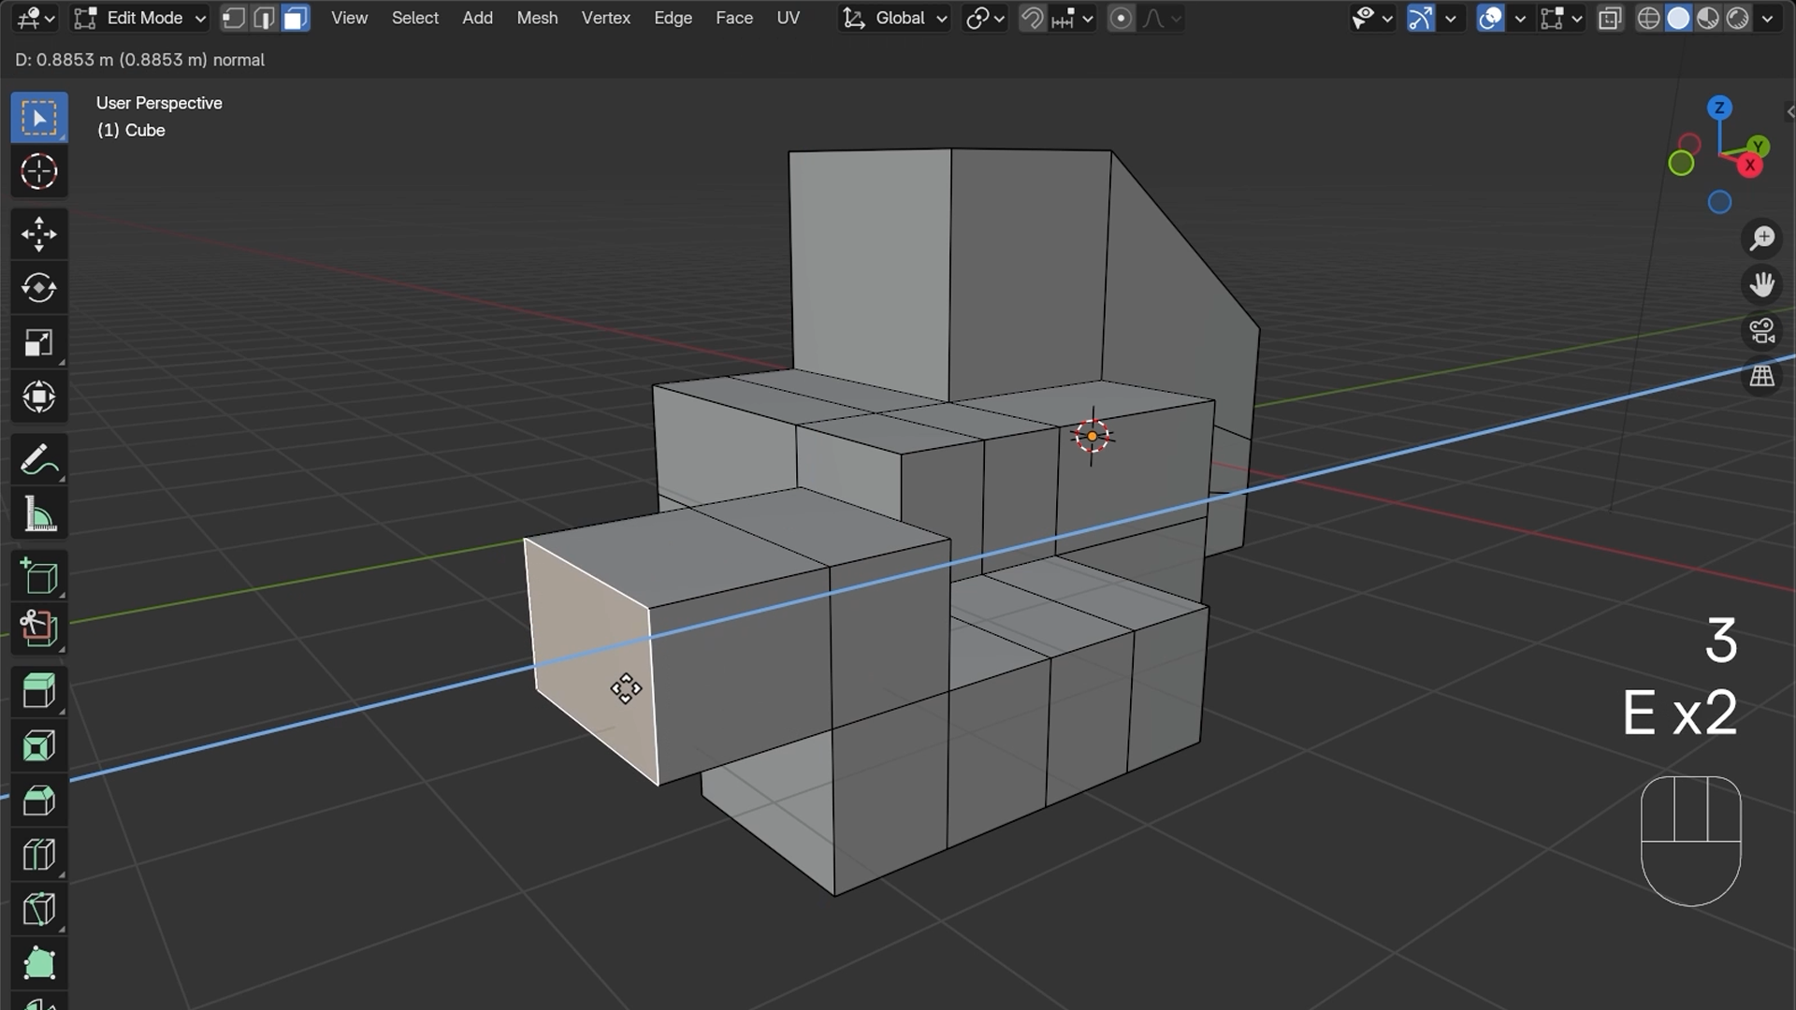Pick the Inset Faces tool
The image size is (1796, 1010).
(x=39, y=746)
